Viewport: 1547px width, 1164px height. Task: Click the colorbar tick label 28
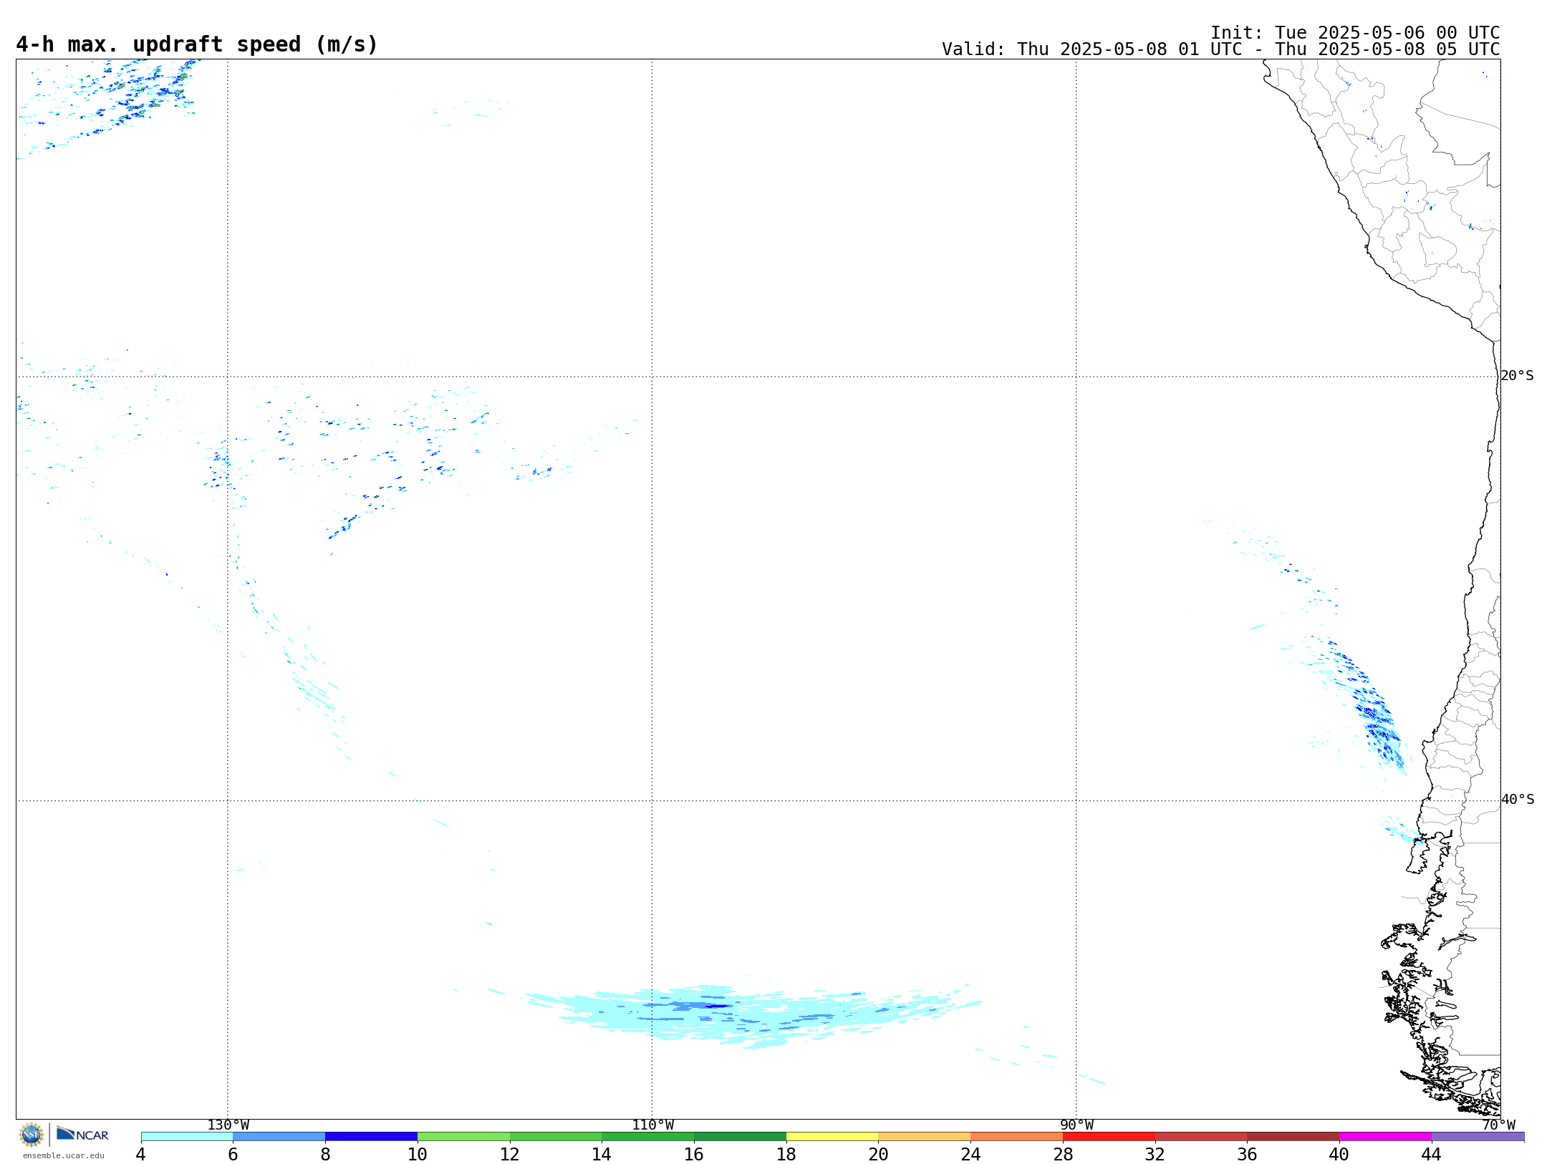pyautogui.click(x=1063, y=1154)
